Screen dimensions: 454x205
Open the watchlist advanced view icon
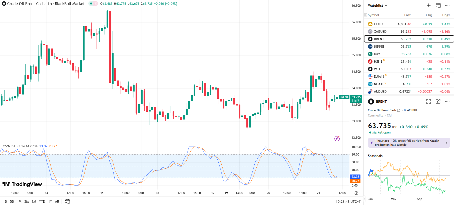(x=438, y=5)
